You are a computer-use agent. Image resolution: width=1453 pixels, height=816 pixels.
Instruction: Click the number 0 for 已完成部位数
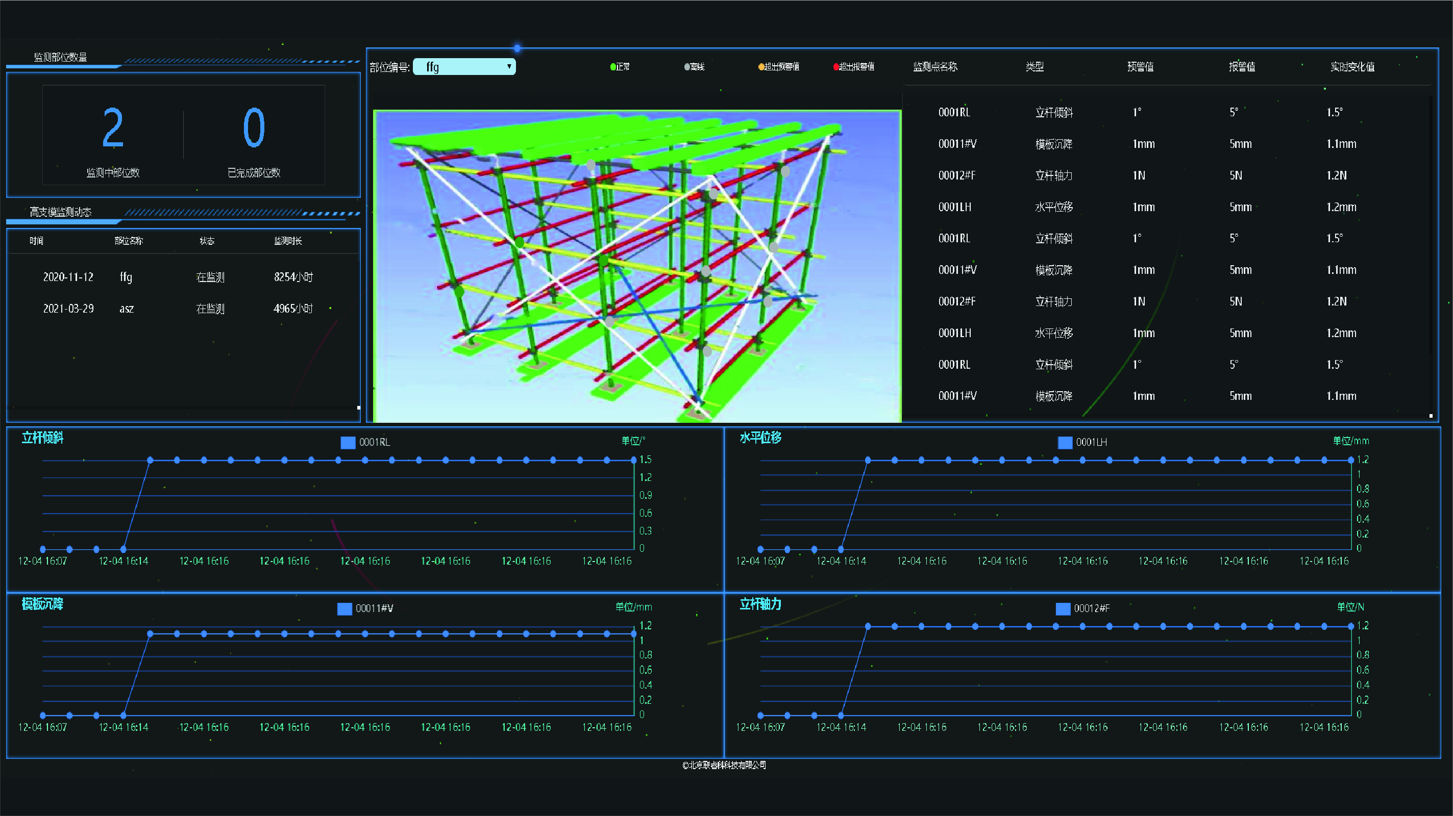pos(254,128)
